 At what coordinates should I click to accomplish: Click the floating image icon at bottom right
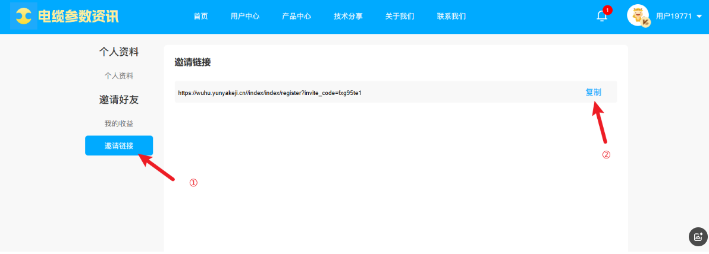pyautogui.click(x=698, y=236)
